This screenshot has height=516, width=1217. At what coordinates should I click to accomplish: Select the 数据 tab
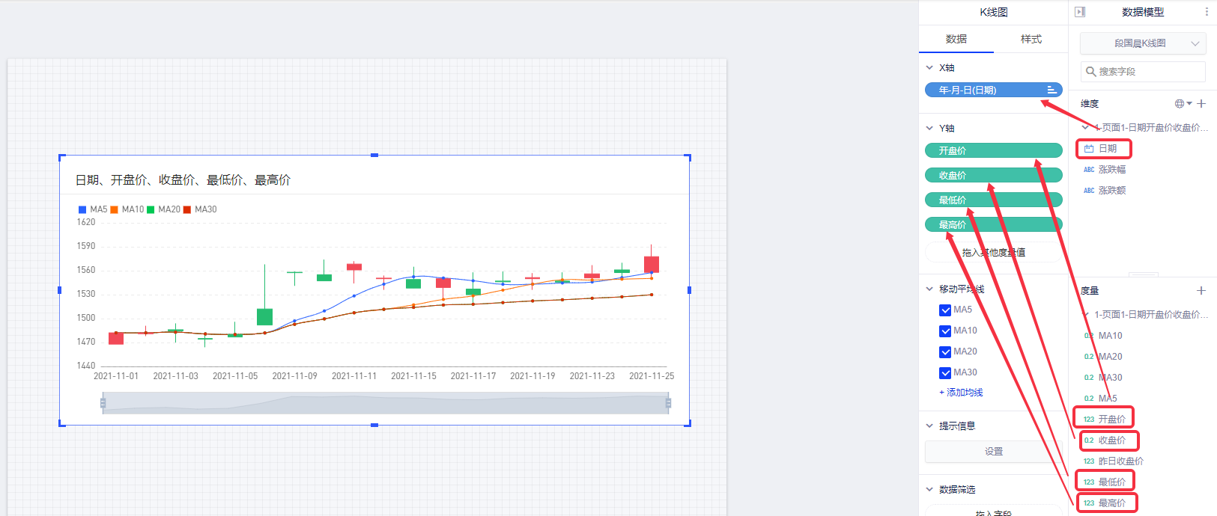point(956,39)
